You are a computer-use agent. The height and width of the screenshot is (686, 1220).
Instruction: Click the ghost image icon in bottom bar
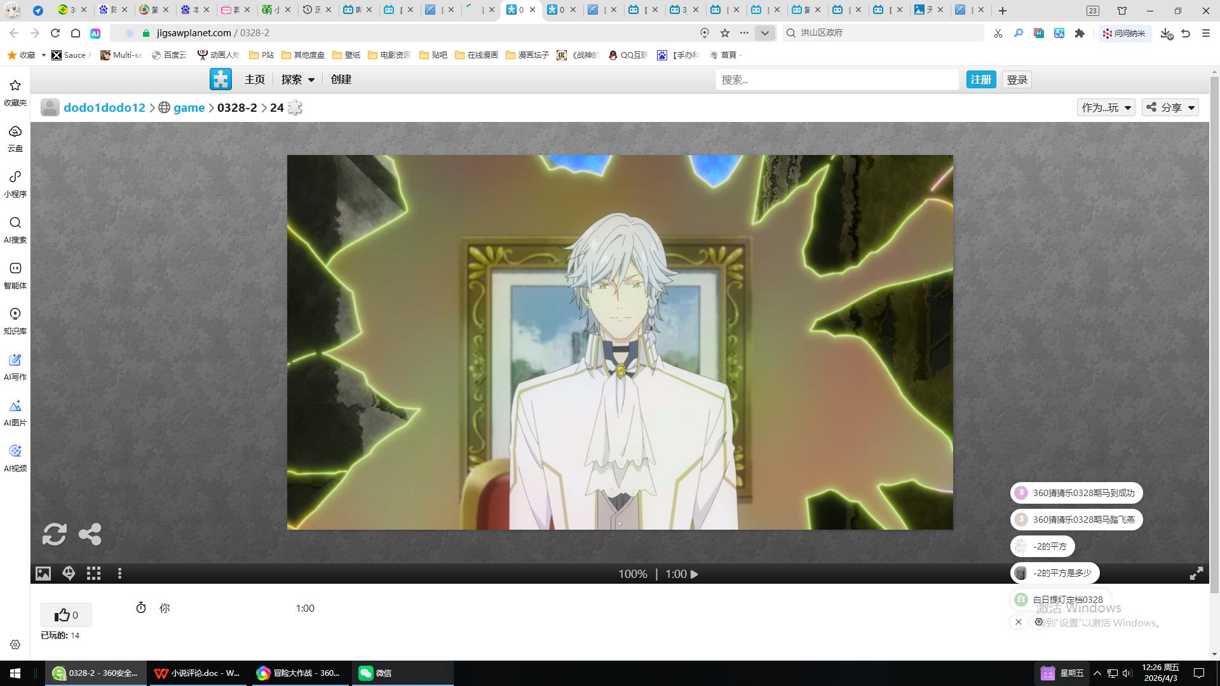pos(69,574)
